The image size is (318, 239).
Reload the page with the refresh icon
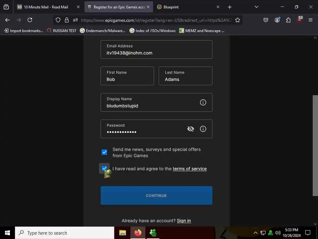[30, 20]
